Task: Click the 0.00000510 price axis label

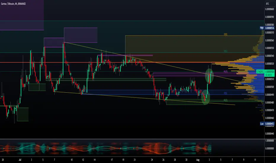Action: coord(270,79)
